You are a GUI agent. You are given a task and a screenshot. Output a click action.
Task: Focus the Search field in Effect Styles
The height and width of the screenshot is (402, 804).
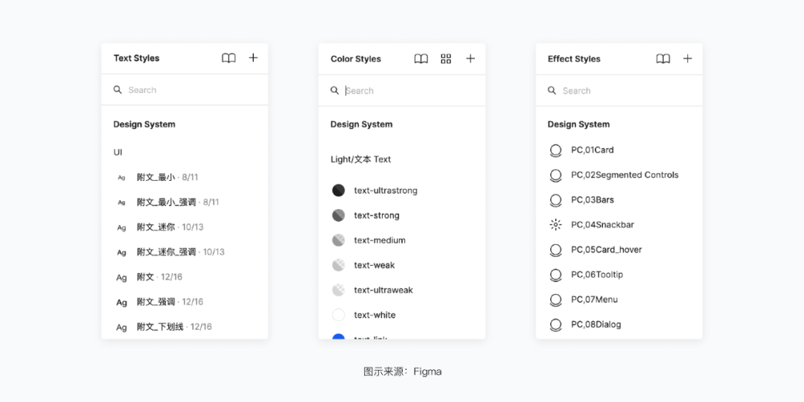(619, 91)
